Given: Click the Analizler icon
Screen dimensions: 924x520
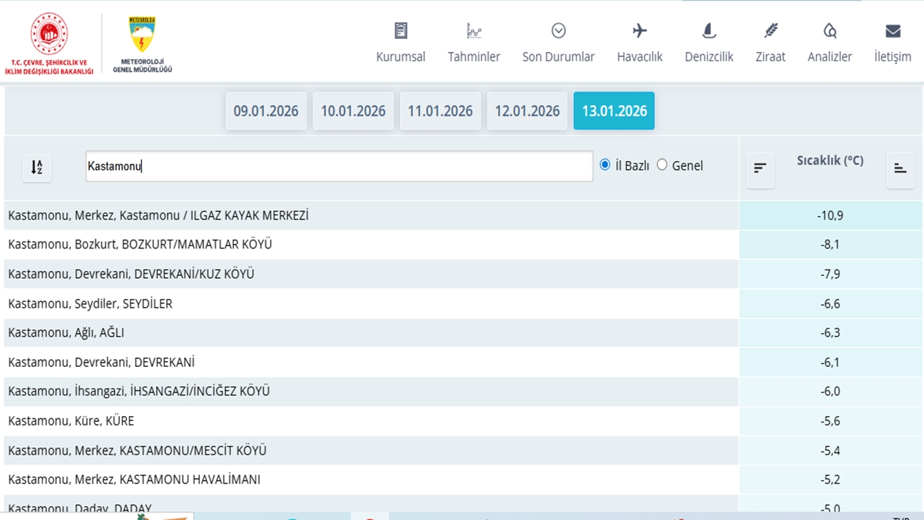Looking at the screenshot, I should point(829,30).
